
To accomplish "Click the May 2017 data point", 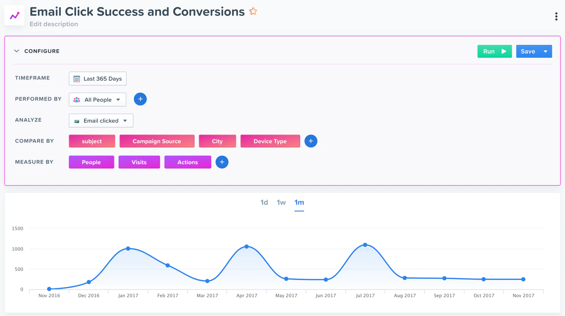I will [x=286, y=279].
